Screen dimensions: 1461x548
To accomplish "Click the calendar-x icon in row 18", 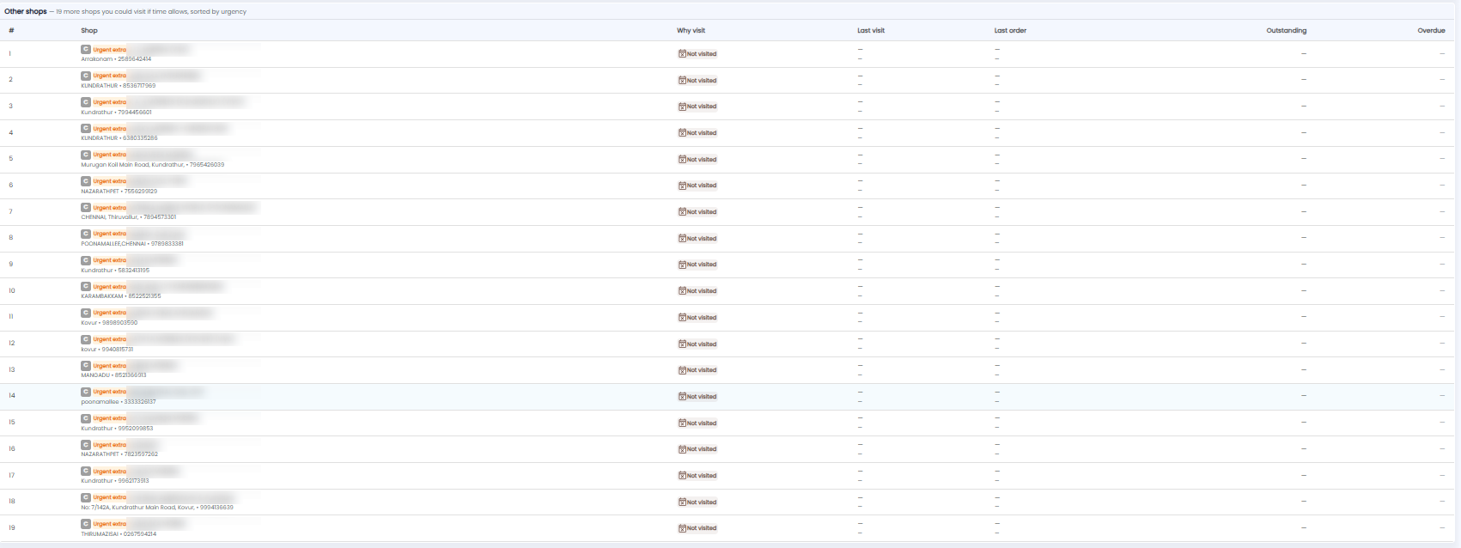I will [682, 502].
